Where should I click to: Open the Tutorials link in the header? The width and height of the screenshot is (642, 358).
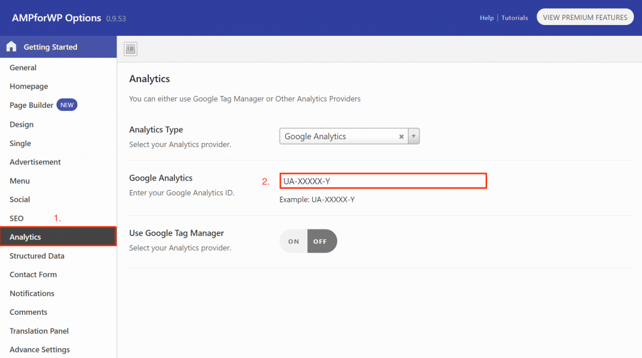tap(515, 18)
